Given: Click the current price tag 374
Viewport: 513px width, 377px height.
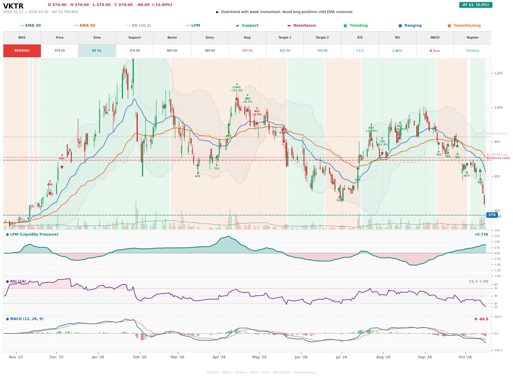Looking at the screenshot, I should click(x=492, y=215).
